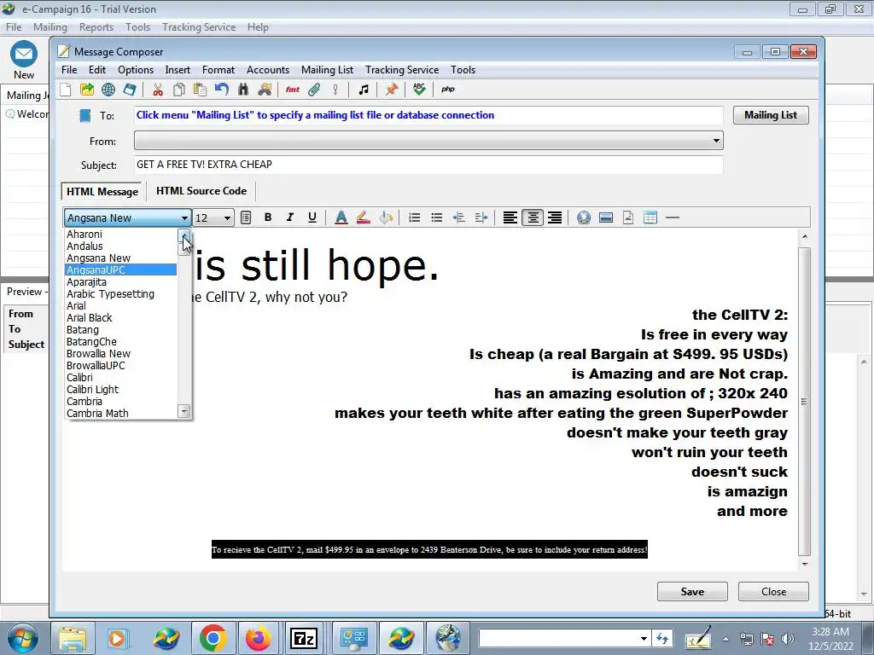This screenshot has width=874, height=655.
Task: Click the music note sound icon
Action: [x=364, y=90]
